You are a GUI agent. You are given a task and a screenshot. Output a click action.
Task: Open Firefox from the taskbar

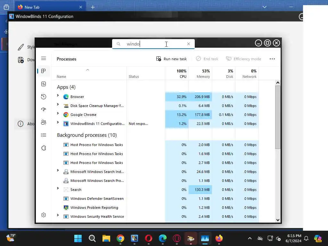point(219,238)
